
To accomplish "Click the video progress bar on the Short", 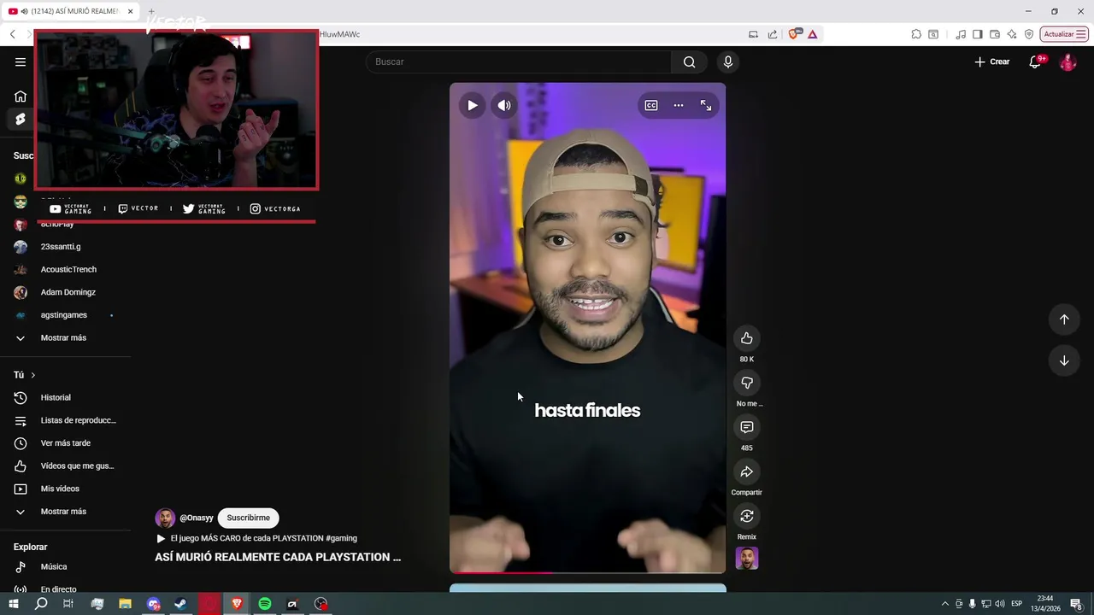I will pyautogui.click(x=587, y=572).
